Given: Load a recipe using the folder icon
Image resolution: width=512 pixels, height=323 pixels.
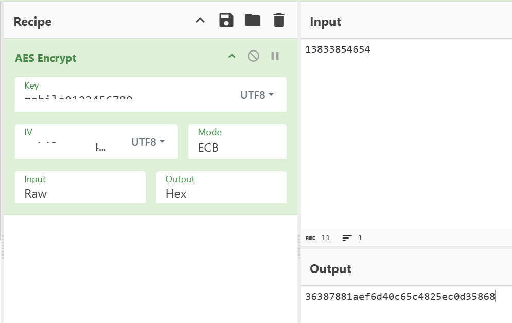Looking at the screenshot, I should pyautogui.click(x=253, y=20).
